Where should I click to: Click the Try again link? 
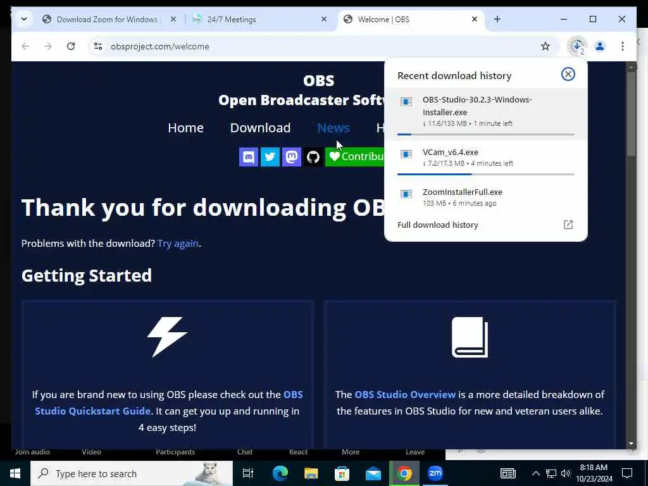(178, 244)
